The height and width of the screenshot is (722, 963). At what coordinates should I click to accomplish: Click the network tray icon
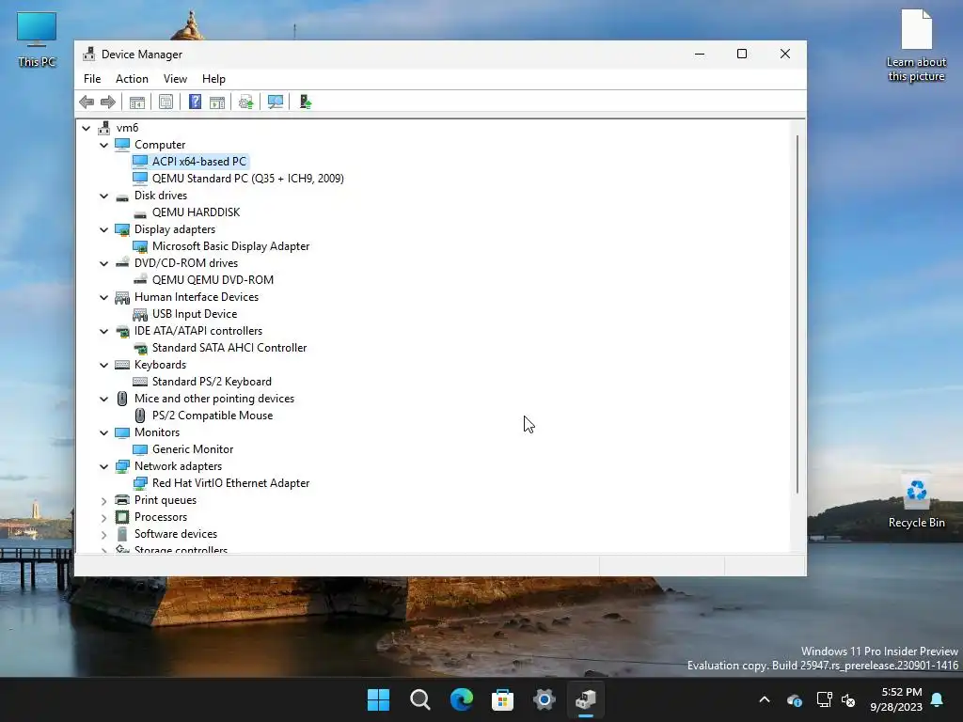(x=824, y=699)
